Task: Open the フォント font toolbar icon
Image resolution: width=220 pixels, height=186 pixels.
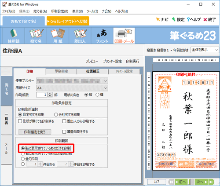Action: (102, 36)
